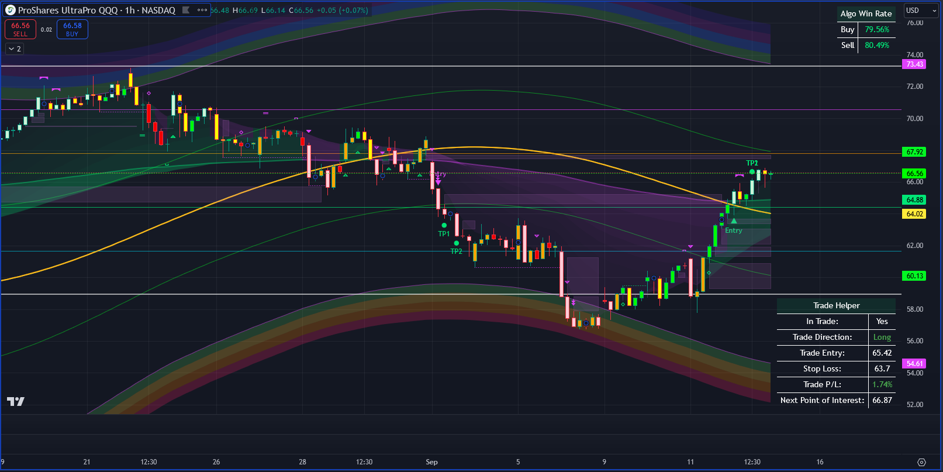Click the flag icon next to NASDAQ
This screenshot has height=472, width=943.
pos(186,10)
